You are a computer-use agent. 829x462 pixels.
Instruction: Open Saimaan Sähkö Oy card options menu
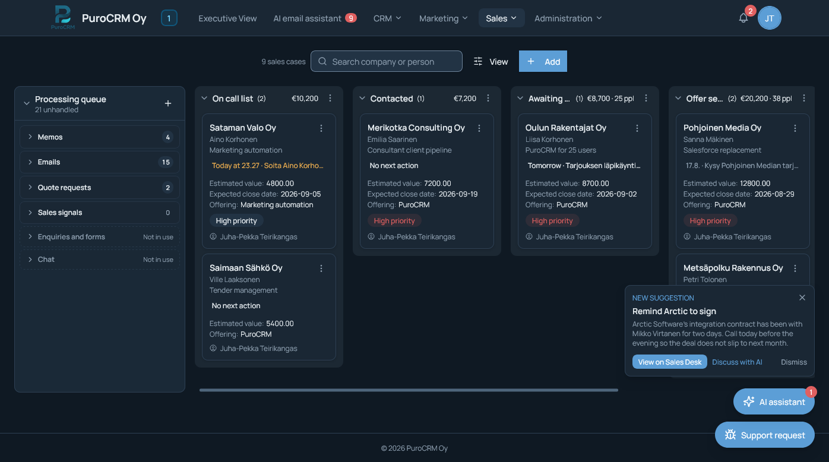(x=321, y=268)
